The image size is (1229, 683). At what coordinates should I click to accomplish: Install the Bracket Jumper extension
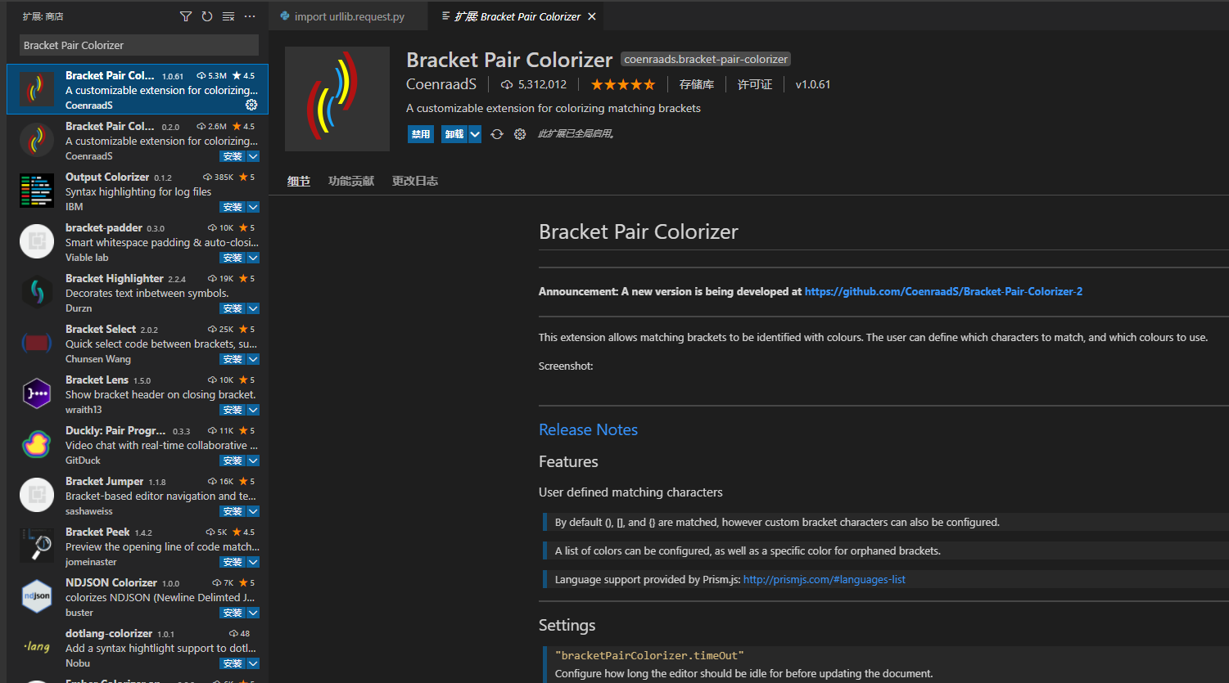coord(233,511)
